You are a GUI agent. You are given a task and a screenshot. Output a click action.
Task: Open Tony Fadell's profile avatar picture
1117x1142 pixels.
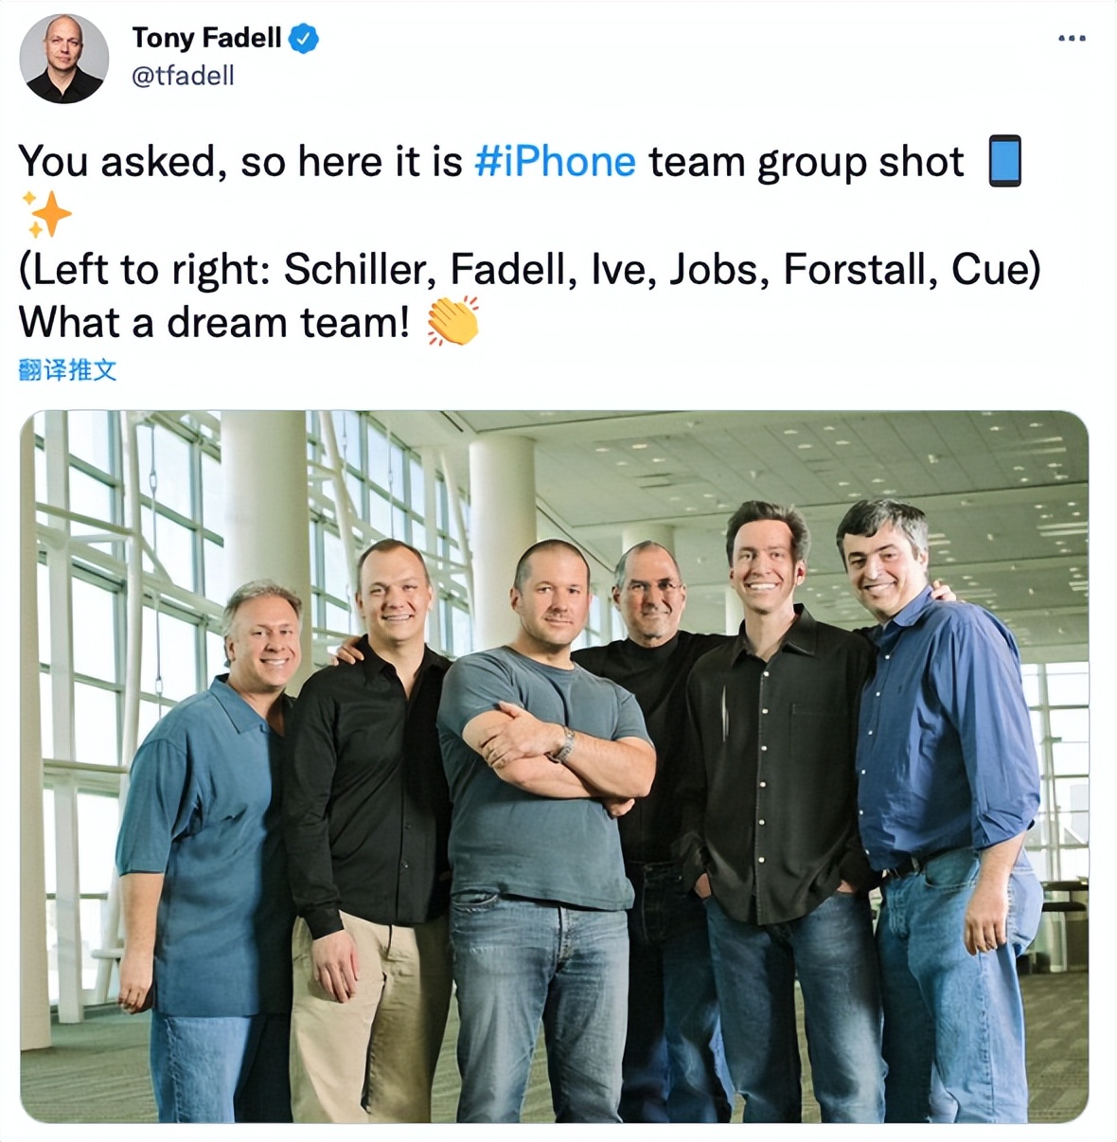pos(64,59)
